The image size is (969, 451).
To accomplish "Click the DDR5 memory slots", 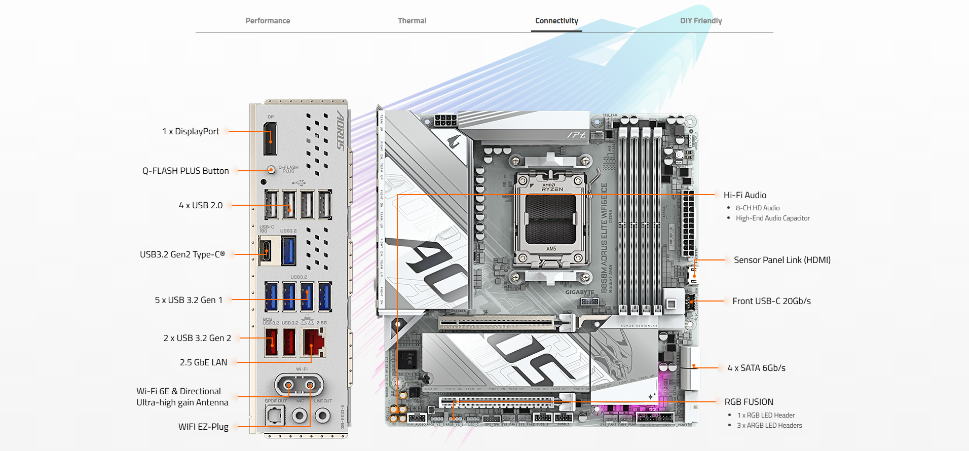I will coord(640,220).
